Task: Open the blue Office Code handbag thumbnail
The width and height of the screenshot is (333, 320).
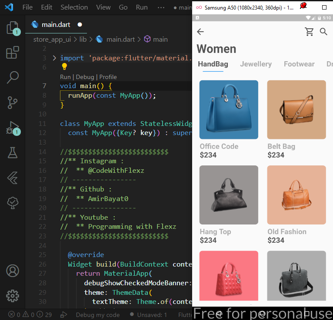Action: pos(229,109)
